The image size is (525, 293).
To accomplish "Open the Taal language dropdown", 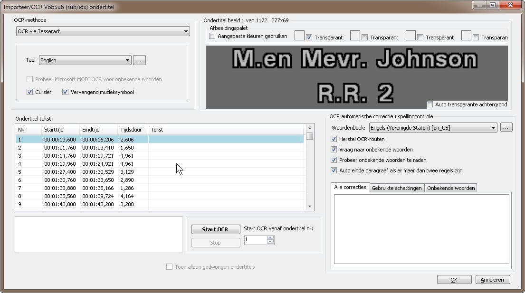I will [x=85, y=60].
